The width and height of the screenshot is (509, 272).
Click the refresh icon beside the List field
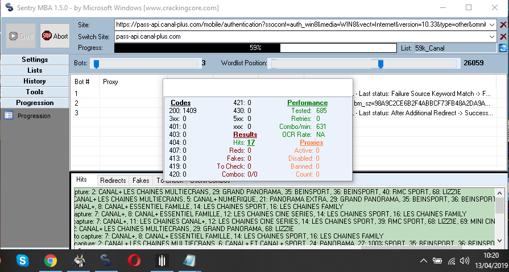point(503,48)
